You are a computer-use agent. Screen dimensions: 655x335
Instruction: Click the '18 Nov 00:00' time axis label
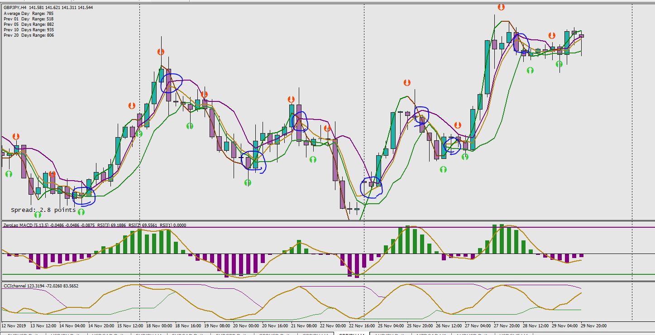point(160,325)
